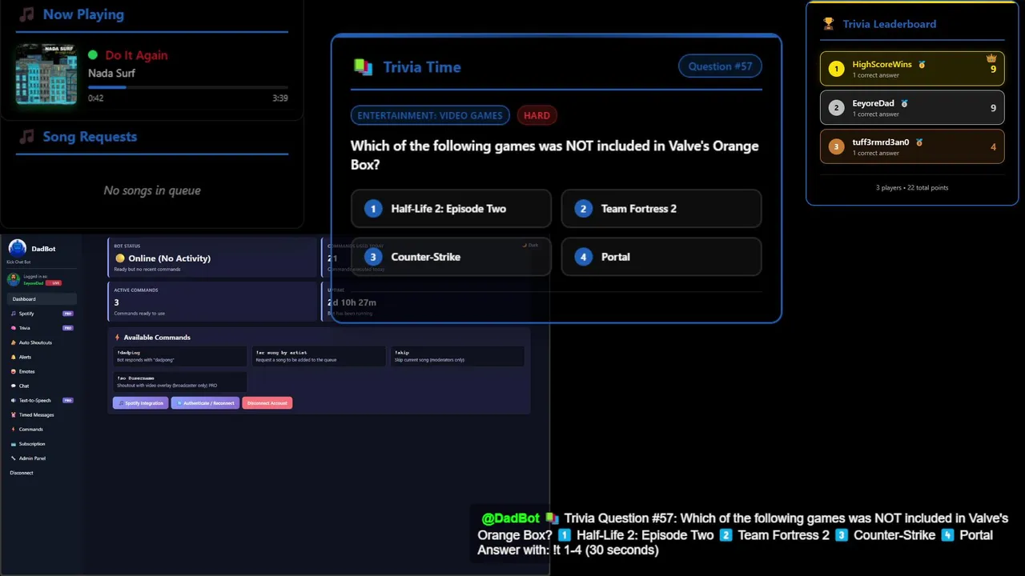The image size is (1025, 576).
Task: Select Dashboard in the DadBot sidebar
Action: 42,299
